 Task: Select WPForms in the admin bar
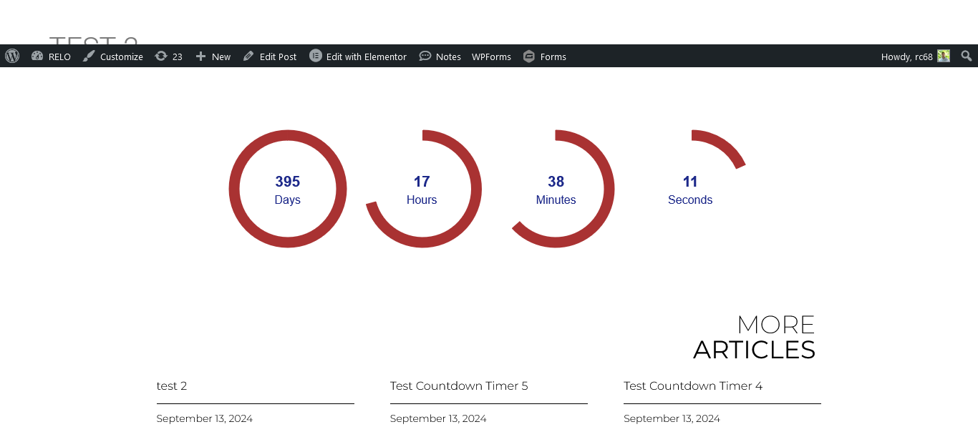click(491, 56)
